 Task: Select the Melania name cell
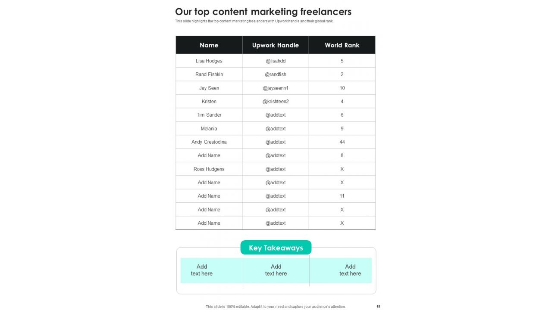209,129
